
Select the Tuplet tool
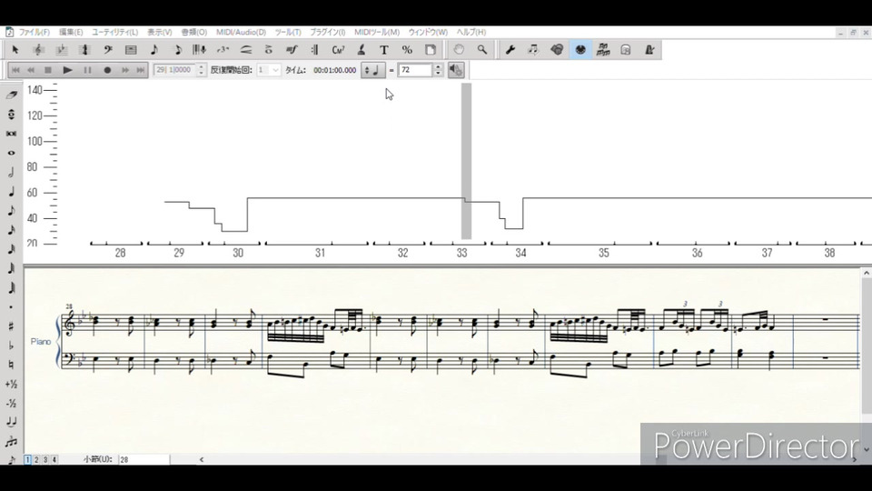coord(223,50)
